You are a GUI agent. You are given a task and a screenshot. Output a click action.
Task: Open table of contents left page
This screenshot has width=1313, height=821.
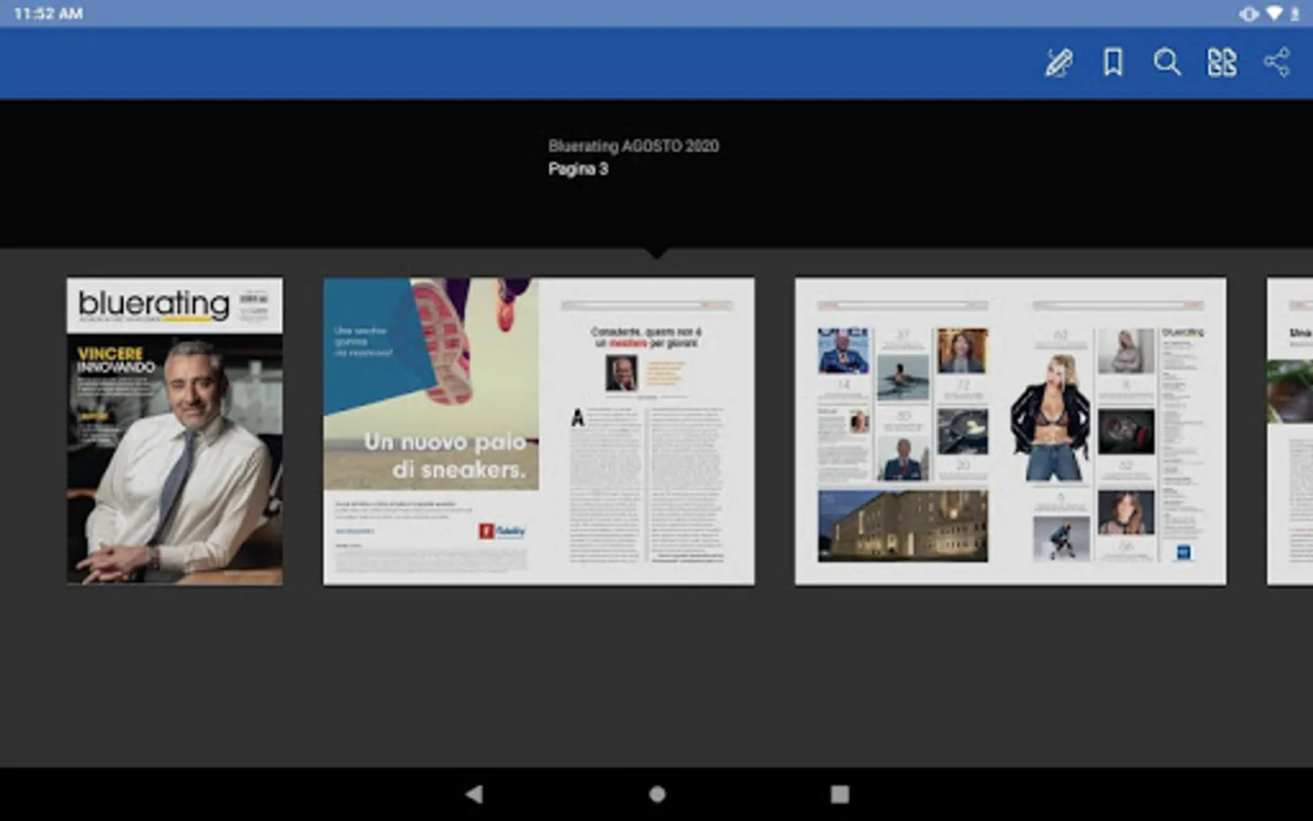(x=903, y=431)
